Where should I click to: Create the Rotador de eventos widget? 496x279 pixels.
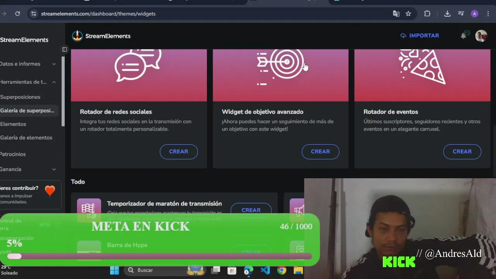[462, 152]
